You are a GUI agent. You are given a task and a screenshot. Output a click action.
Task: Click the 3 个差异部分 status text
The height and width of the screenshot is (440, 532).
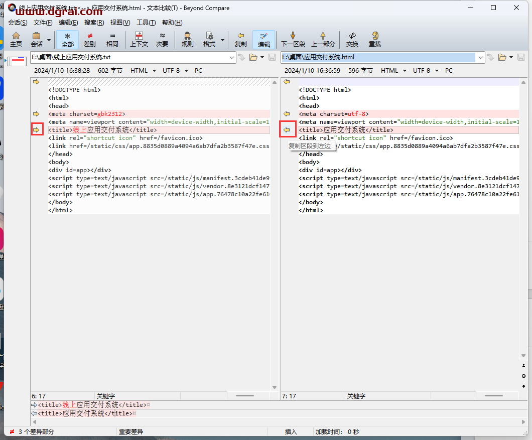pyautogui.click(x=36, y=432)
